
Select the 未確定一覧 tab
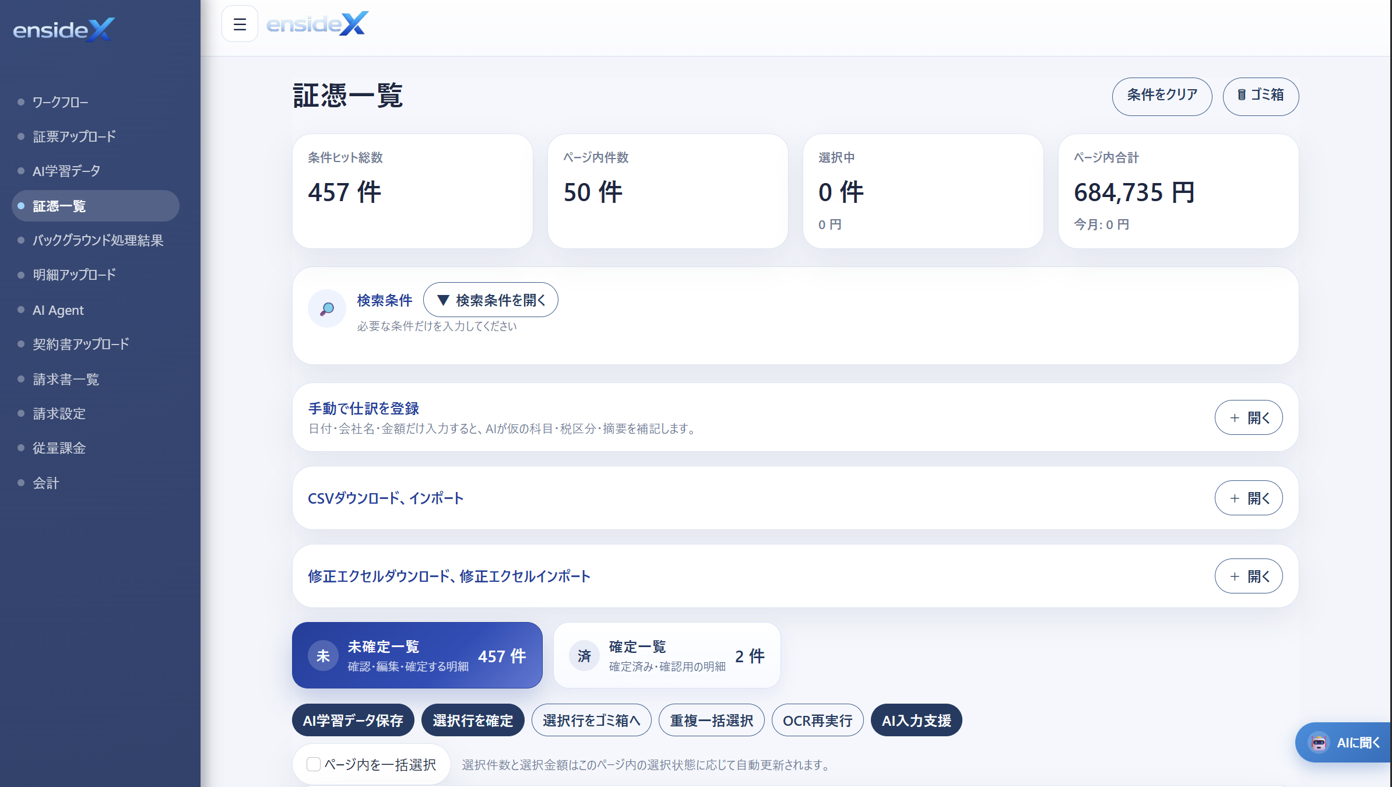417,655
